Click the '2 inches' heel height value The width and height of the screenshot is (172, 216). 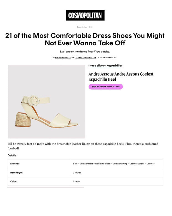point(77,173)
